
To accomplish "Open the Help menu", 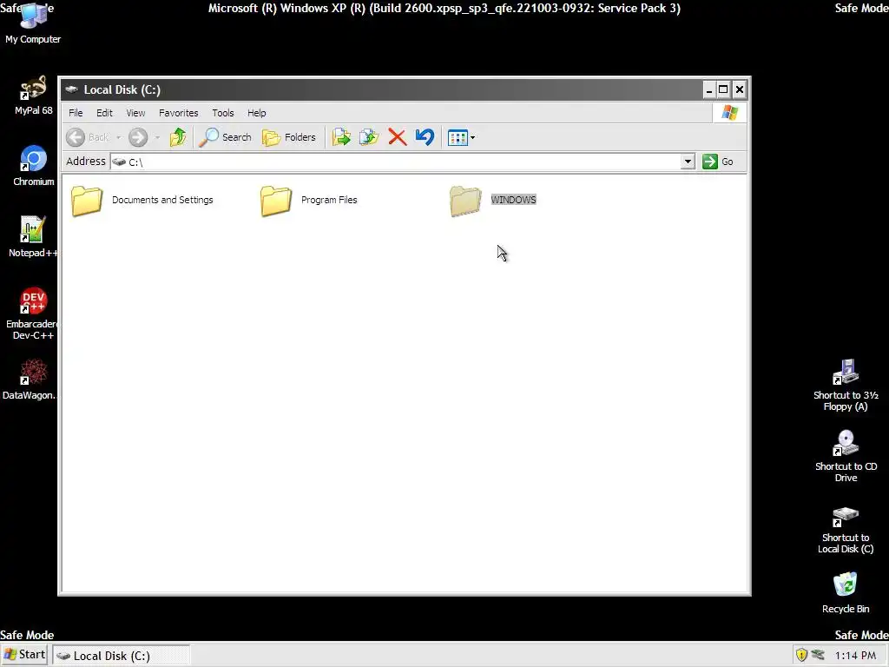I will click(256, 113).
